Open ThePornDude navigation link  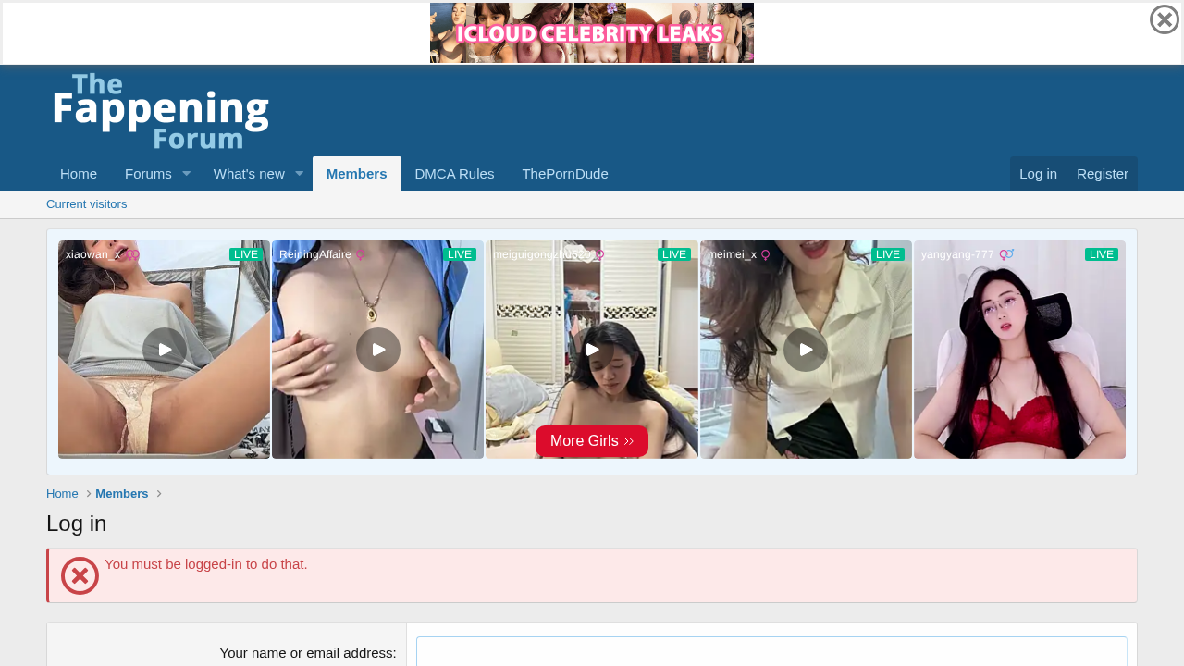pyautogui.click(x=565, y=174)
